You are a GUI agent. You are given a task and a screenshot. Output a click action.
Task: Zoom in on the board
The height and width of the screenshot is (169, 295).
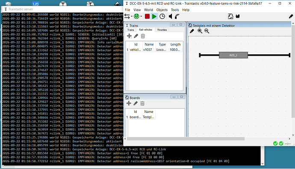click(200, 31)
